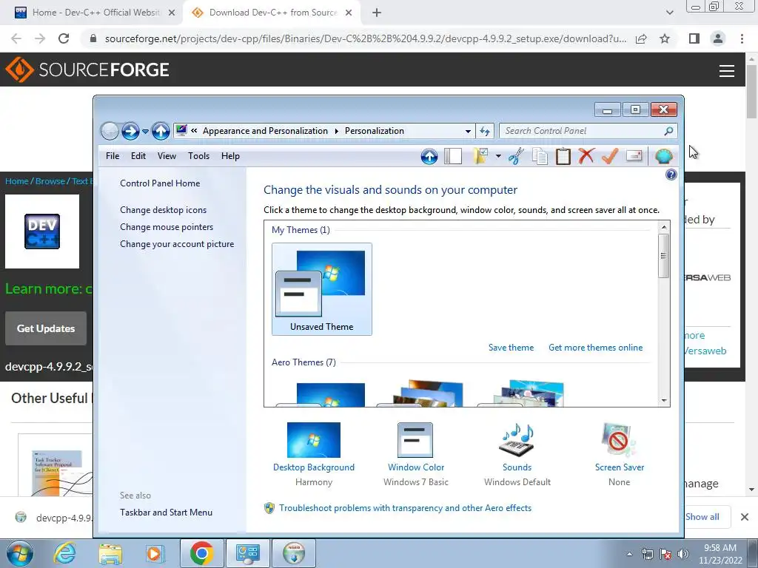Image resolution: width=758 pixels, height=568 pixels.
Task: Switch to Home - Dev-C++ Official Website tab
Action: coord(95,13)
